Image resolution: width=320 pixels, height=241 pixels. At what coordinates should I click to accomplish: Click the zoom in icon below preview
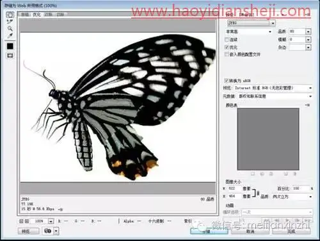click(x=26, y=221)
